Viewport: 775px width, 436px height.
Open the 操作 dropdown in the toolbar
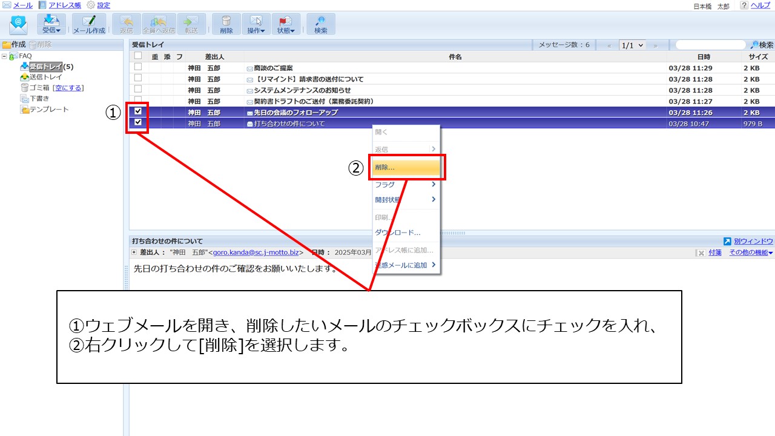coord(255,24)
